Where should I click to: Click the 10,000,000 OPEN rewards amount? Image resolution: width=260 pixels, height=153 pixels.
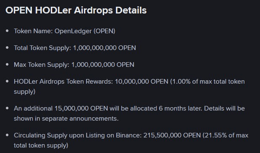tap(142, 82)
